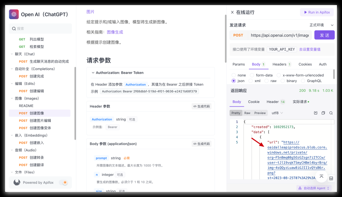Select the xml radio button
The image size is (342, 197).
pos(250,81)
